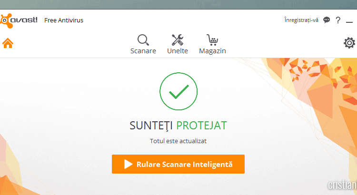Click the avast! logo
Image resolution: width=357 pixels, height=195 pixels.
pos(19,20)
